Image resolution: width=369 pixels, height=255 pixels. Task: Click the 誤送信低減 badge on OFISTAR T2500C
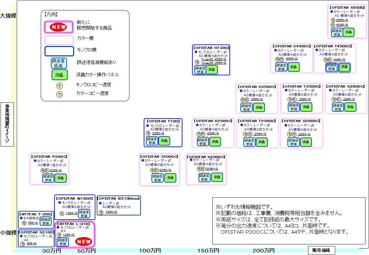(249, 142)
